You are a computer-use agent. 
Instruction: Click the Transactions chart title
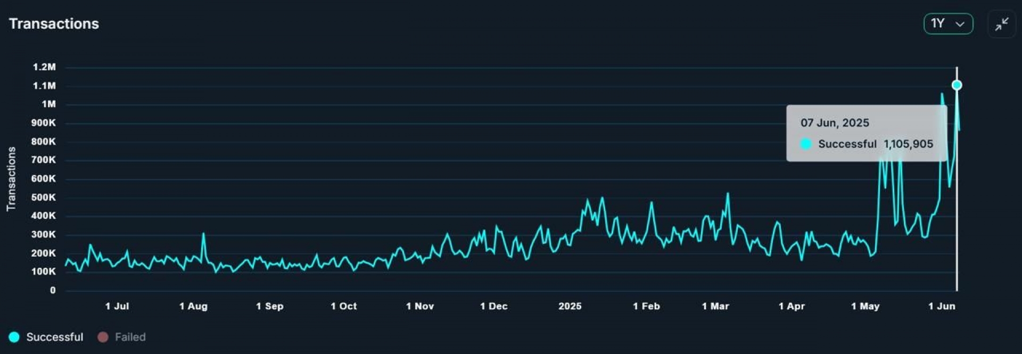pos(54,24)
